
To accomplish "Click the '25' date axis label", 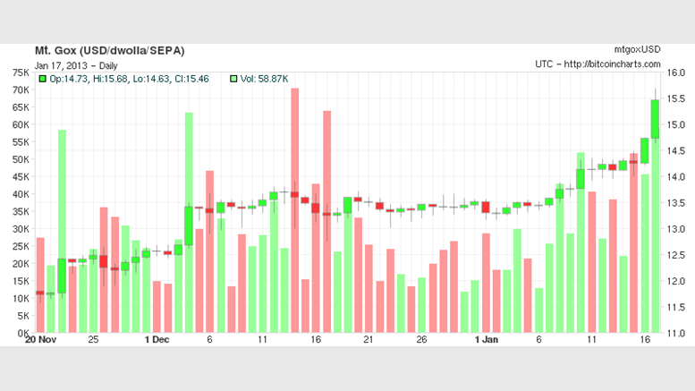I will tap(93, 340).
